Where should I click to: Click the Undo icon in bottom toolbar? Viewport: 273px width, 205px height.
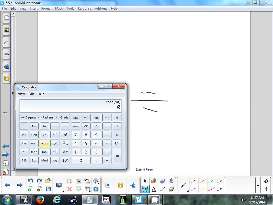[x=31, y=181]
